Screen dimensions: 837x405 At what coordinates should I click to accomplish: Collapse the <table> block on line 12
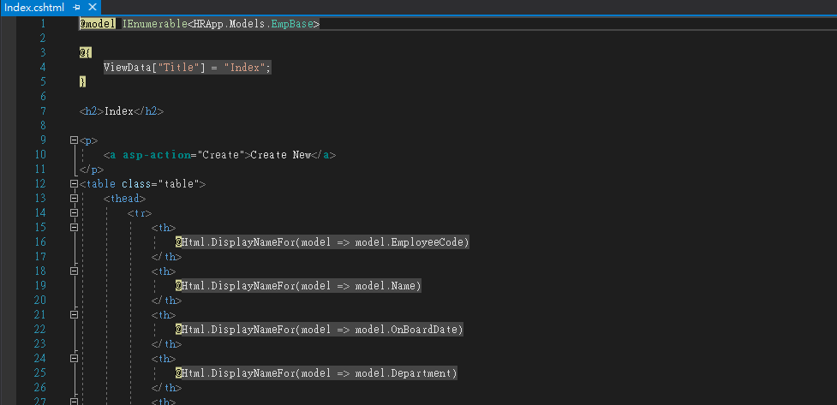tap(74, 184)
